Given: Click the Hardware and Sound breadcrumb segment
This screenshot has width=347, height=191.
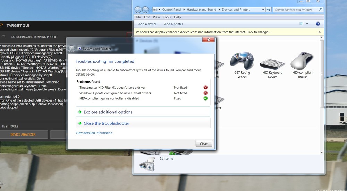Looking at the screenshot, I should pyautogui.click(x=201, y=10).
